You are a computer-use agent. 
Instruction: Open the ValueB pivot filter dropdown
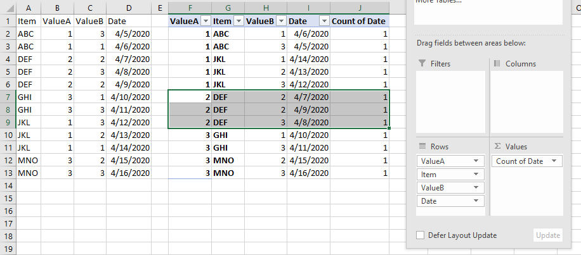(281, 22)
